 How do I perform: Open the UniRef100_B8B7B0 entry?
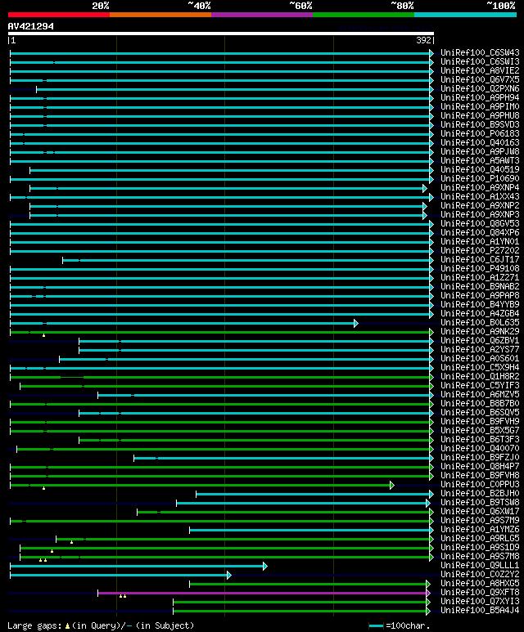pos(480,403)
